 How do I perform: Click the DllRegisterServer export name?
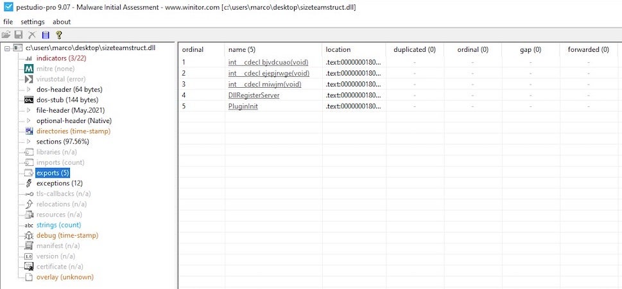tap(254, 95)
